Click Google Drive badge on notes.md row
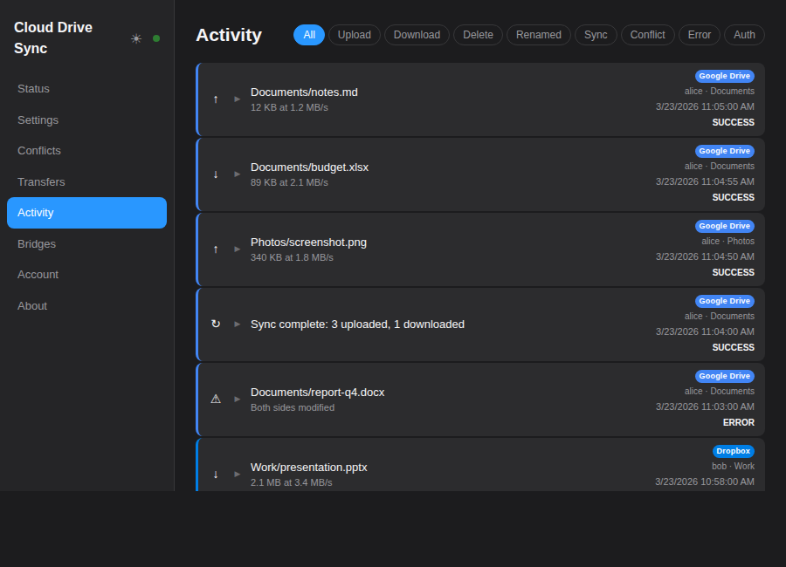The height and width of the screenshot is (567, 786). [724, 76]
